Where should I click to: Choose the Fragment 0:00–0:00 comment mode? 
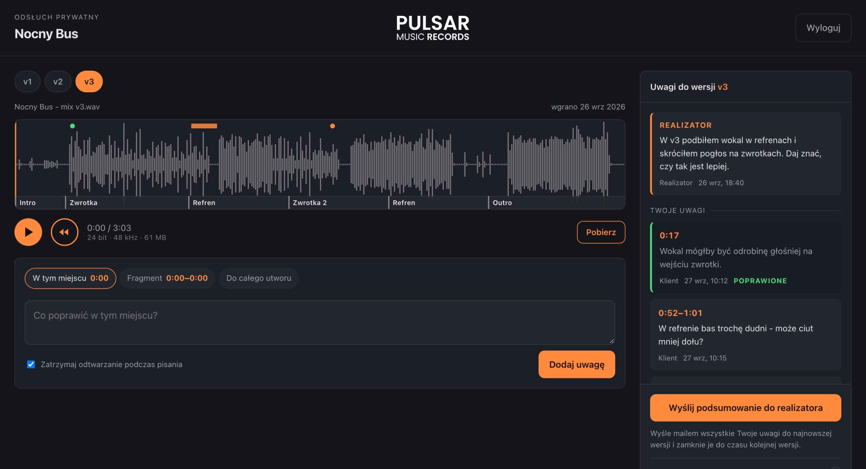(x=167, y=278)
